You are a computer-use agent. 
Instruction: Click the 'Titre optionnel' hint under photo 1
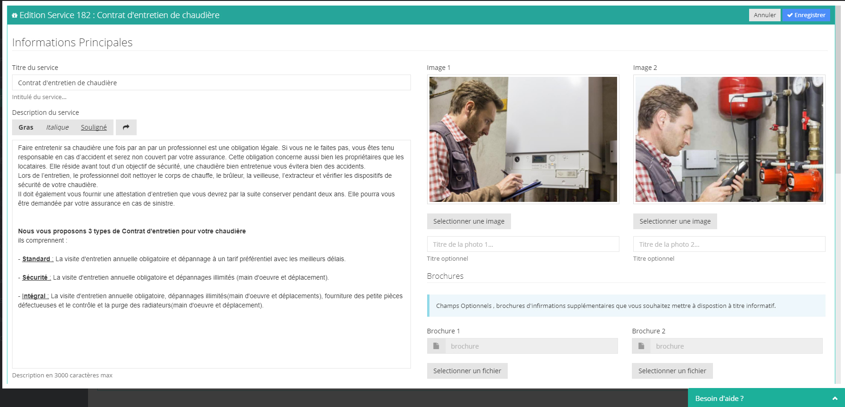(448, 258)
